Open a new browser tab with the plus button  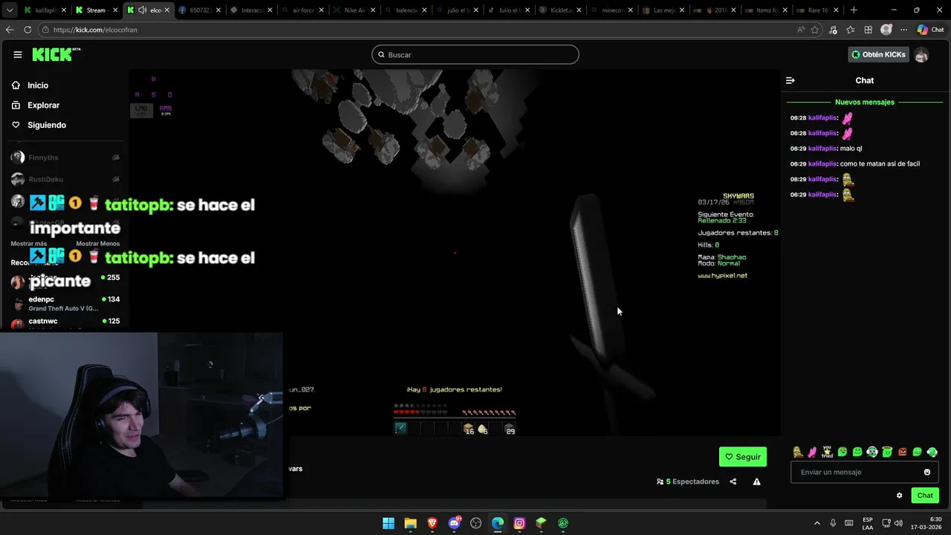pyautogui.click(x=854, y=10)
